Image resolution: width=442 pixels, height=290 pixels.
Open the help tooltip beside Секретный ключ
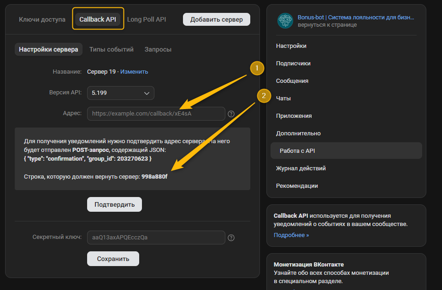coord(231,238)
